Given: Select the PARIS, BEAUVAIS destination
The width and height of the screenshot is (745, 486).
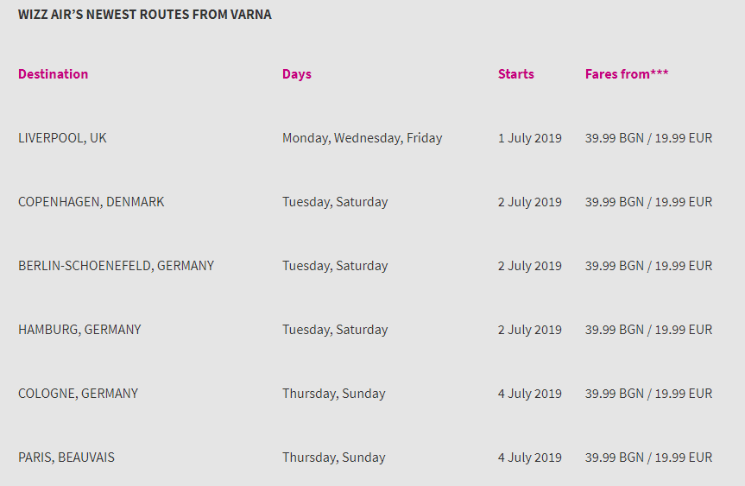Looking at the screenshot, I should point(66,458).
